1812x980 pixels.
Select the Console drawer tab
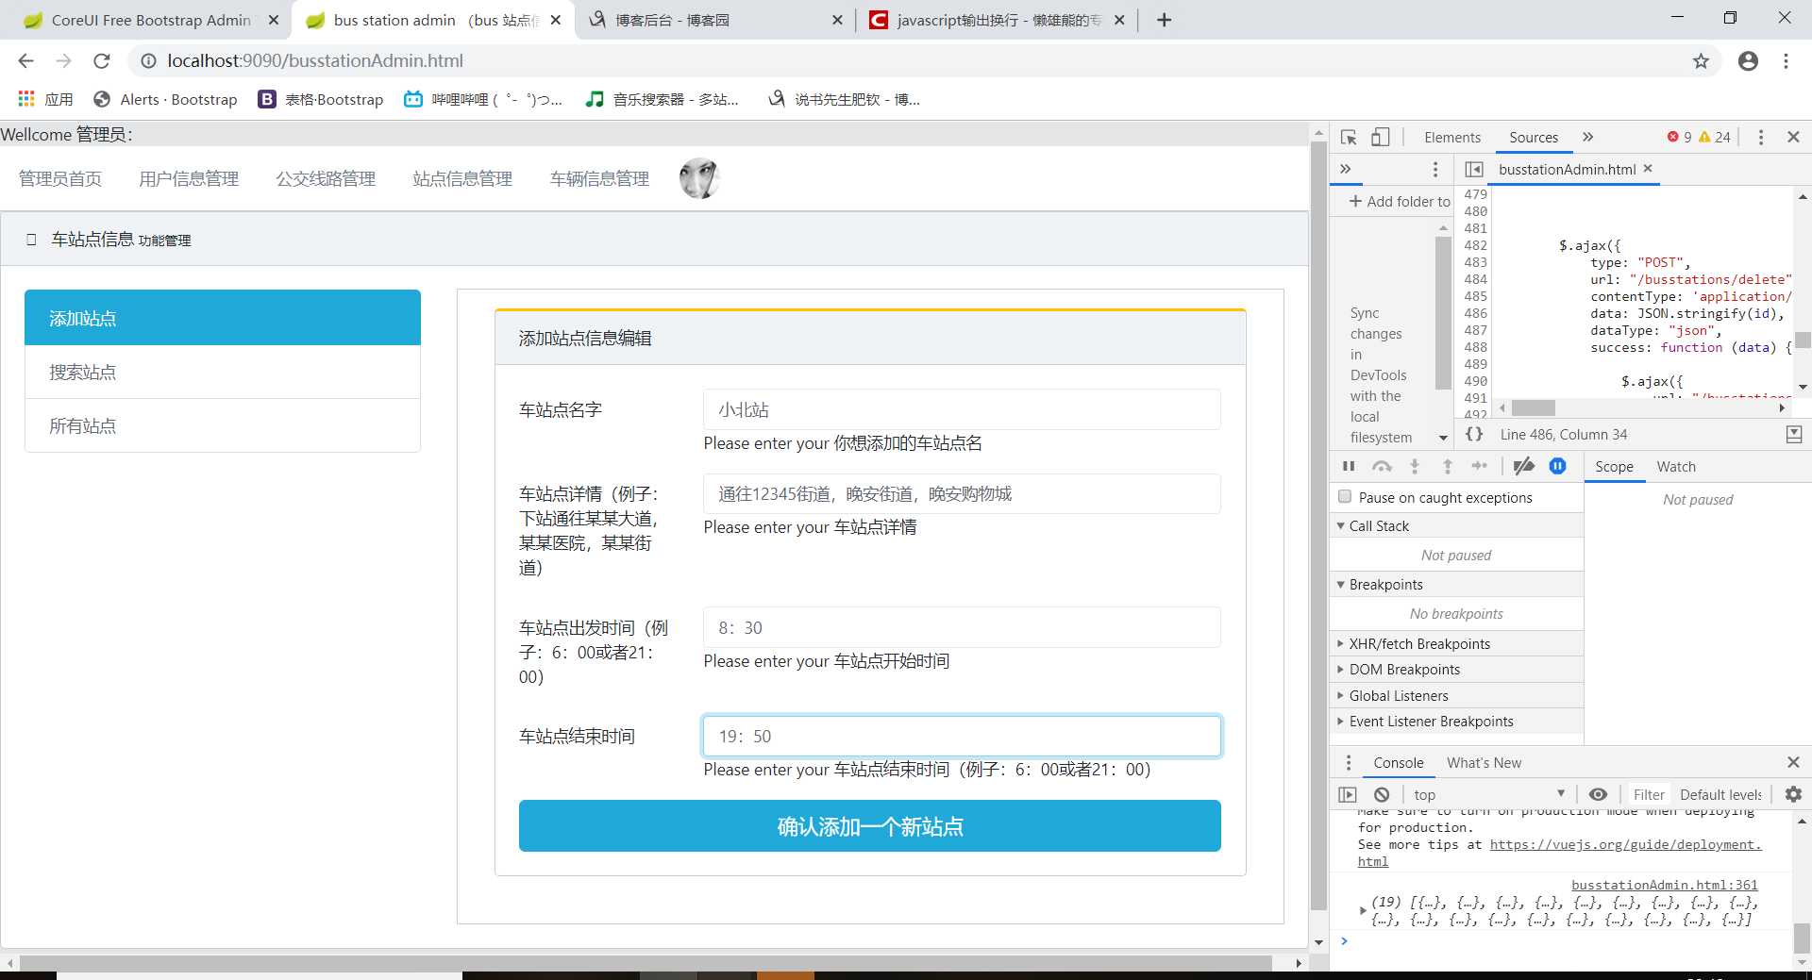click(1398, 762)
